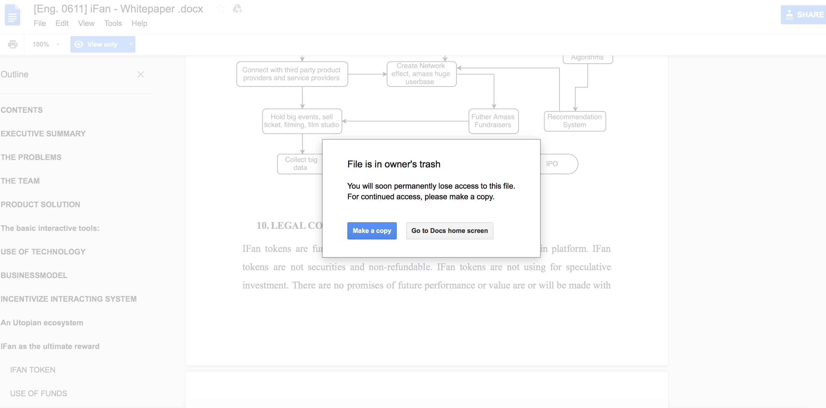
Task: Jump to EXECUTIVE SUMMARY in outline
Action: tap(43, 133)
